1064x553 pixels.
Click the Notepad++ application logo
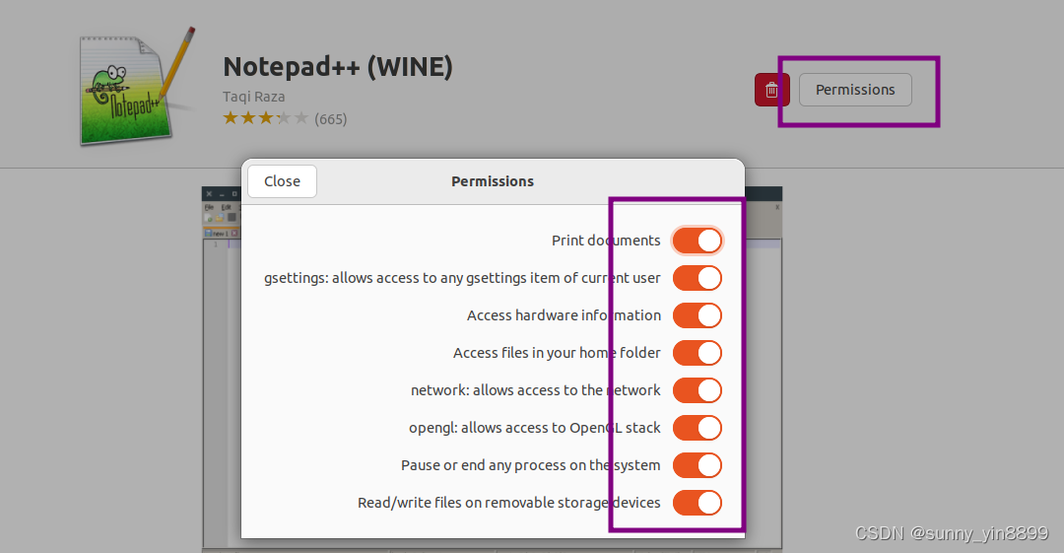click(136, 87)
